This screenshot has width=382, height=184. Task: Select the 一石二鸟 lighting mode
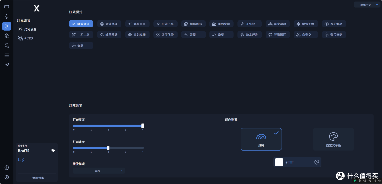(81, 35)
